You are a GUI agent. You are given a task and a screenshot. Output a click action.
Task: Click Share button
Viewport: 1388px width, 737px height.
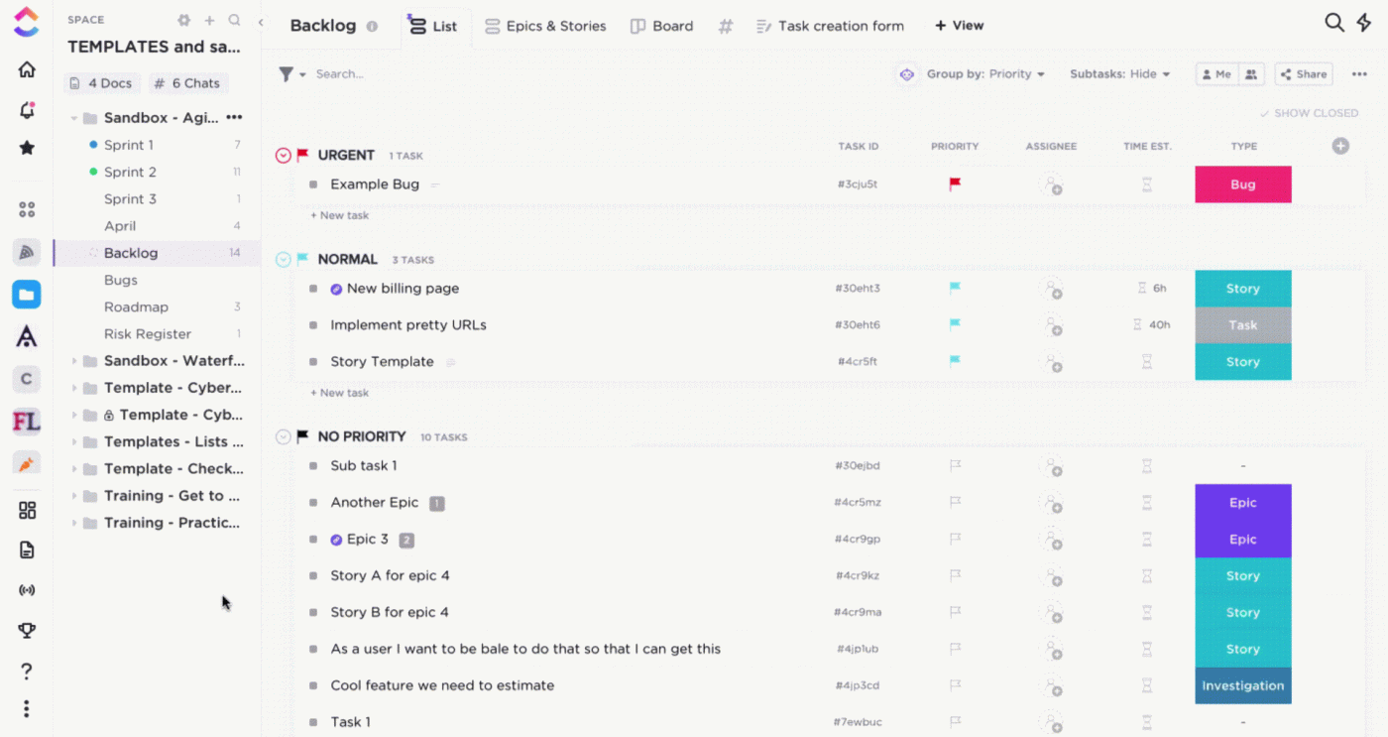pyautogui.click(x=1303, y=74)
